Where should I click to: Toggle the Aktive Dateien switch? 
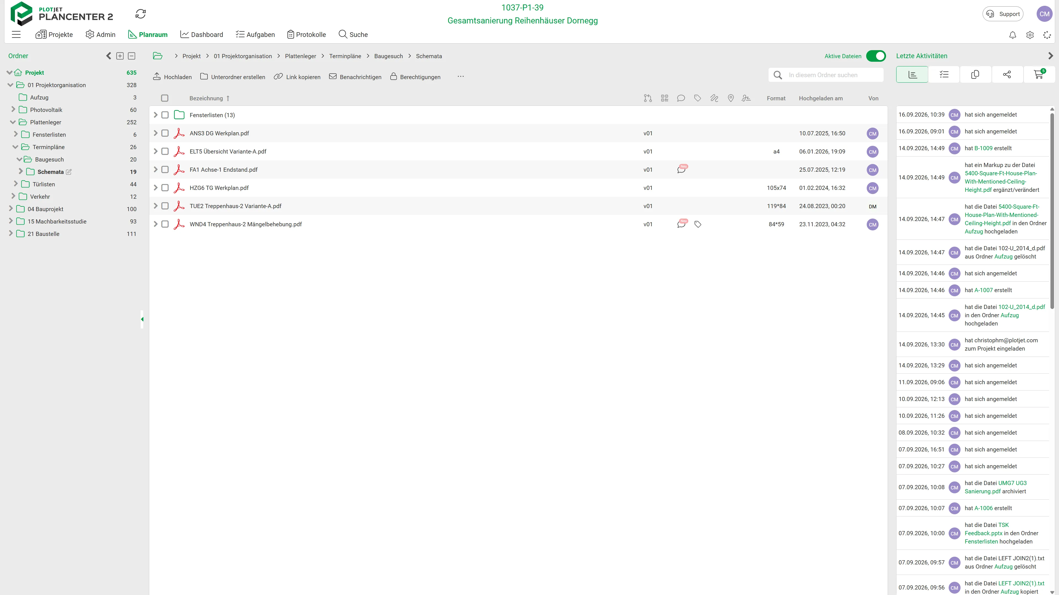[876, 56]
